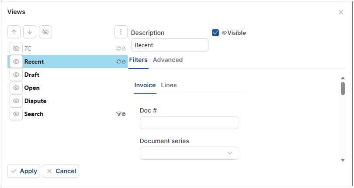
Task: Click the lock icon on Search row
Action: point(124,114)
